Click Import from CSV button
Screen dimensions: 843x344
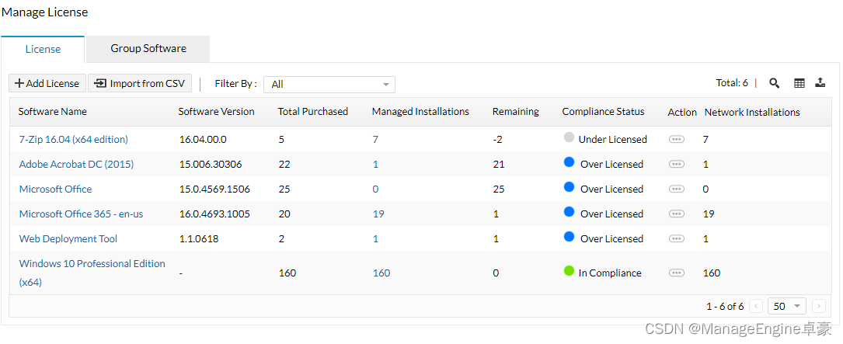[x=140, y=83]
